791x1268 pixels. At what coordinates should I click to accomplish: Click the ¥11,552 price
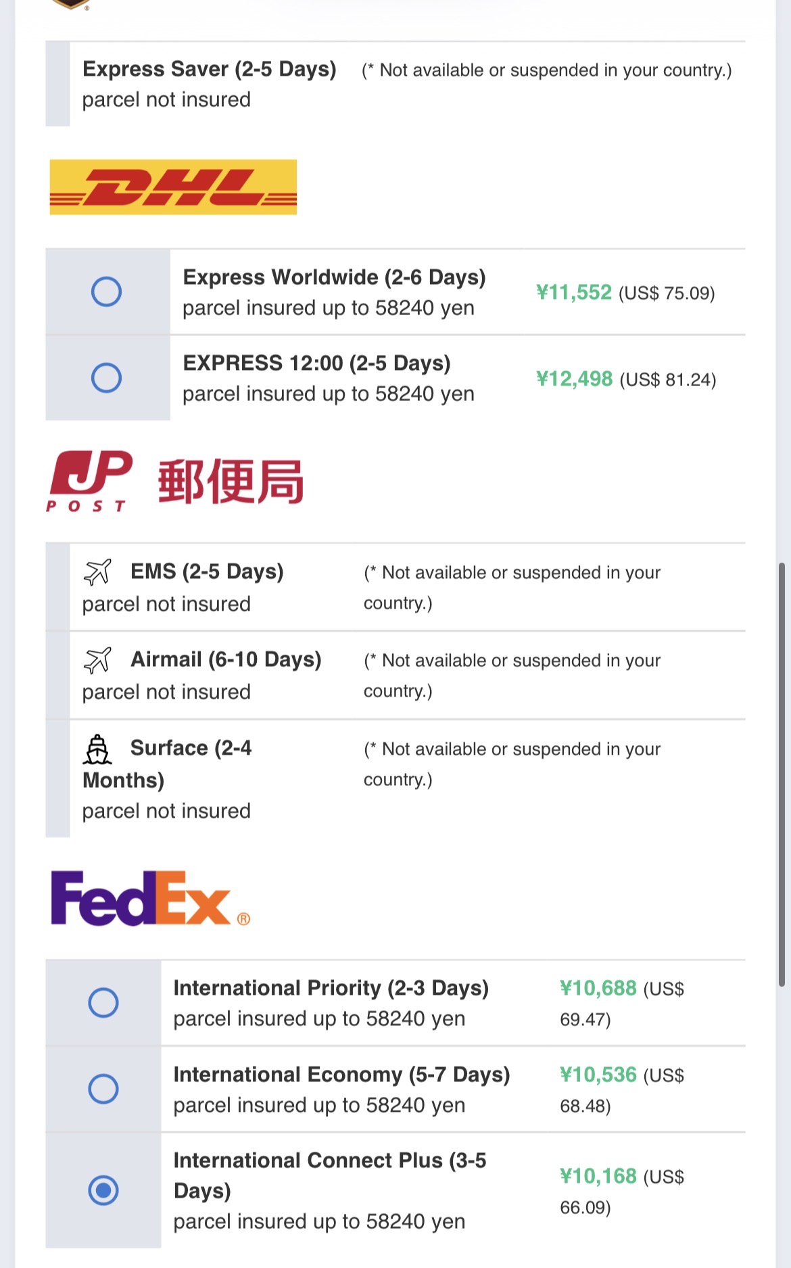574,292
